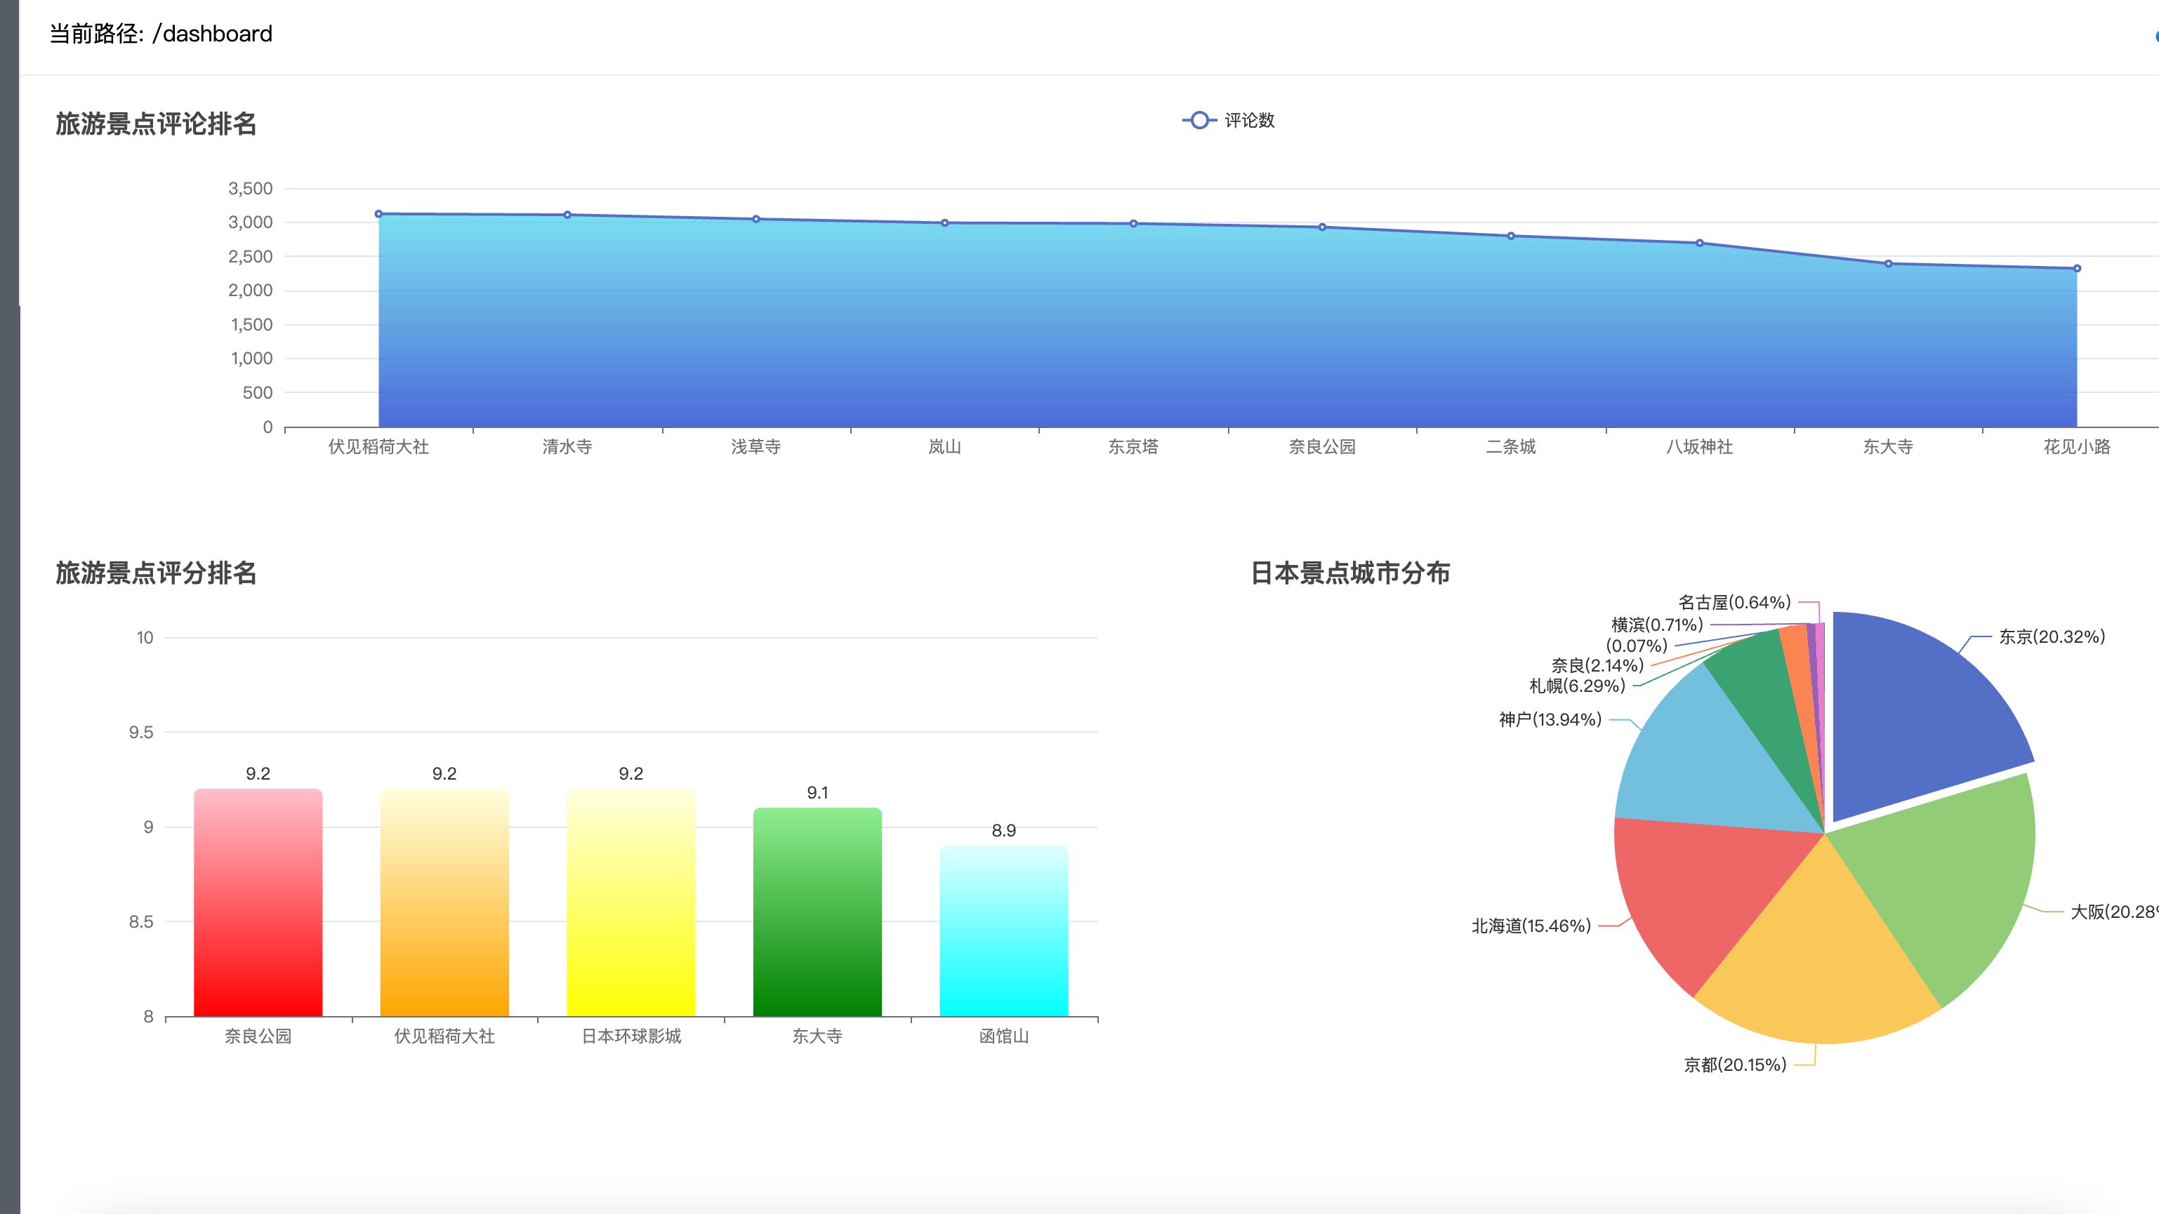The height and width of the screenshot is (1214, 2159).
Task: Click the 奈良(2.14%) label
Action: point(1597,666)
